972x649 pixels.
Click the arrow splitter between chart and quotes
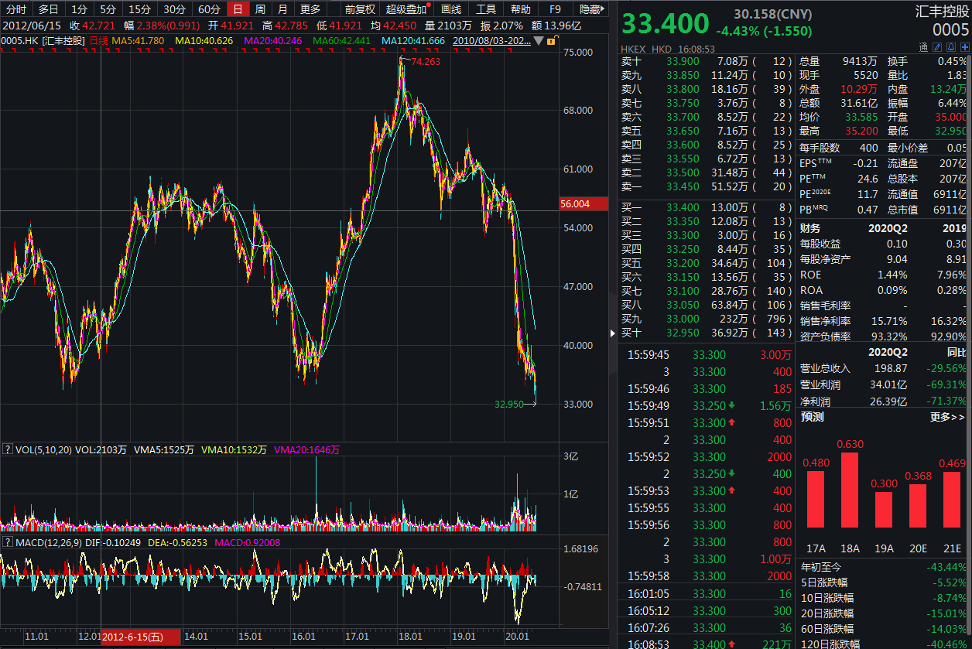[612, 333]
